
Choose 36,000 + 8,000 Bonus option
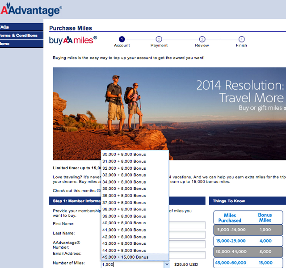click(x=135, y=196)
